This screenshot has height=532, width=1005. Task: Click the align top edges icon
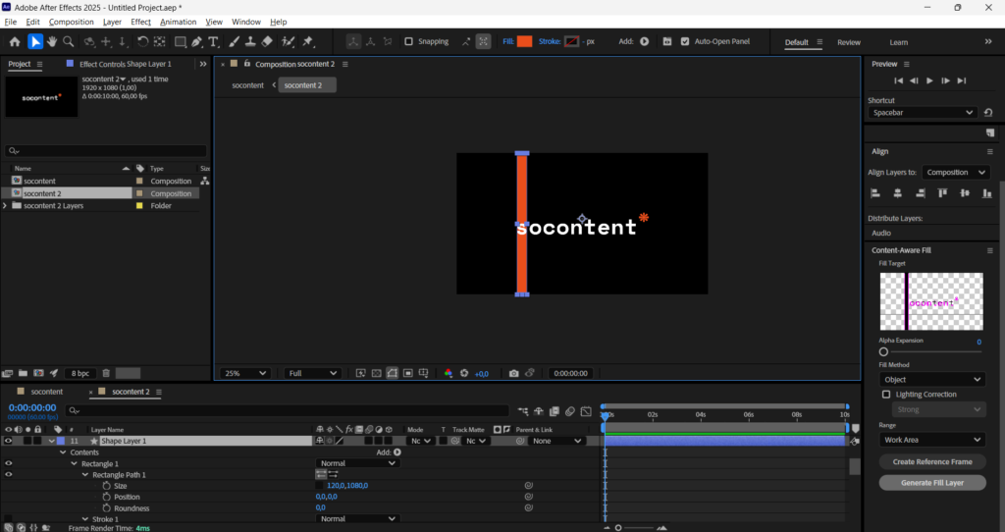click(x=942, y=193)
